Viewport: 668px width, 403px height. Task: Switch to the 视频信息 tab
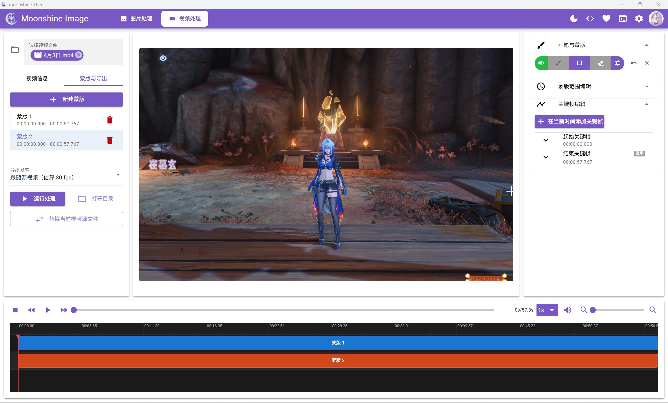[37, 78]
